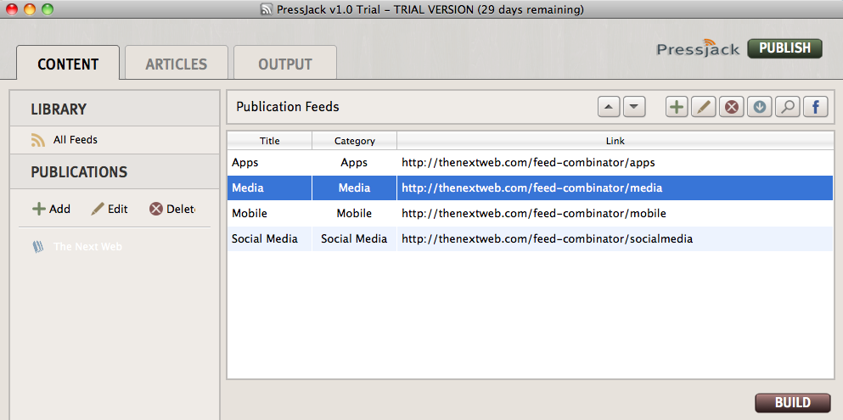Select All Feeds RSS icon in Library
843x420 pixels.
(37, 140)
